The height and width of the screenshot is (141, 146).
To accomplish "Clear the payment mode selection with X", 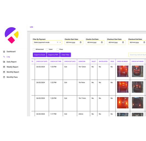I will click(x=58, y=42).
